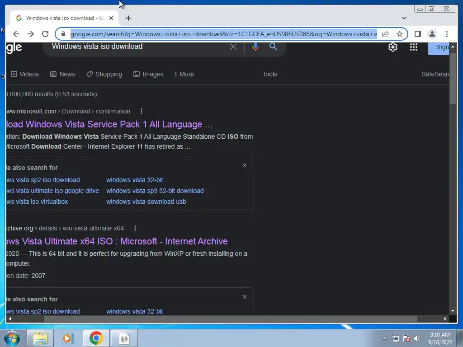Click 'windows vista download usb' in first suggestions box

click(x=146, y=202)
